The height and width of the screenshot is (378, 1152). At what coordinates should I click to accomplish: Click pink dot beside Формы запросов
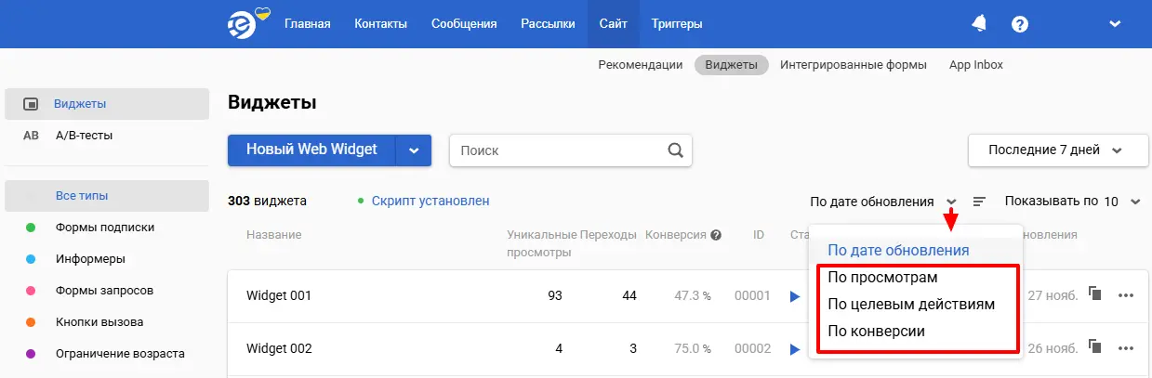[x=31, y=291]
